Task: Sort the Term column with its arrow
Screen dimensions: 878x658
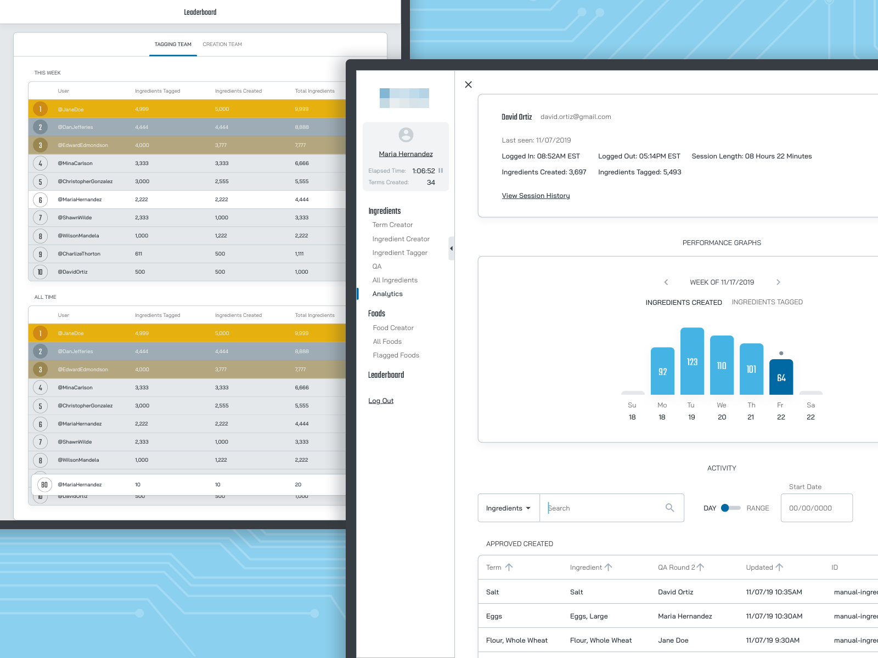Action: point(509,567)
